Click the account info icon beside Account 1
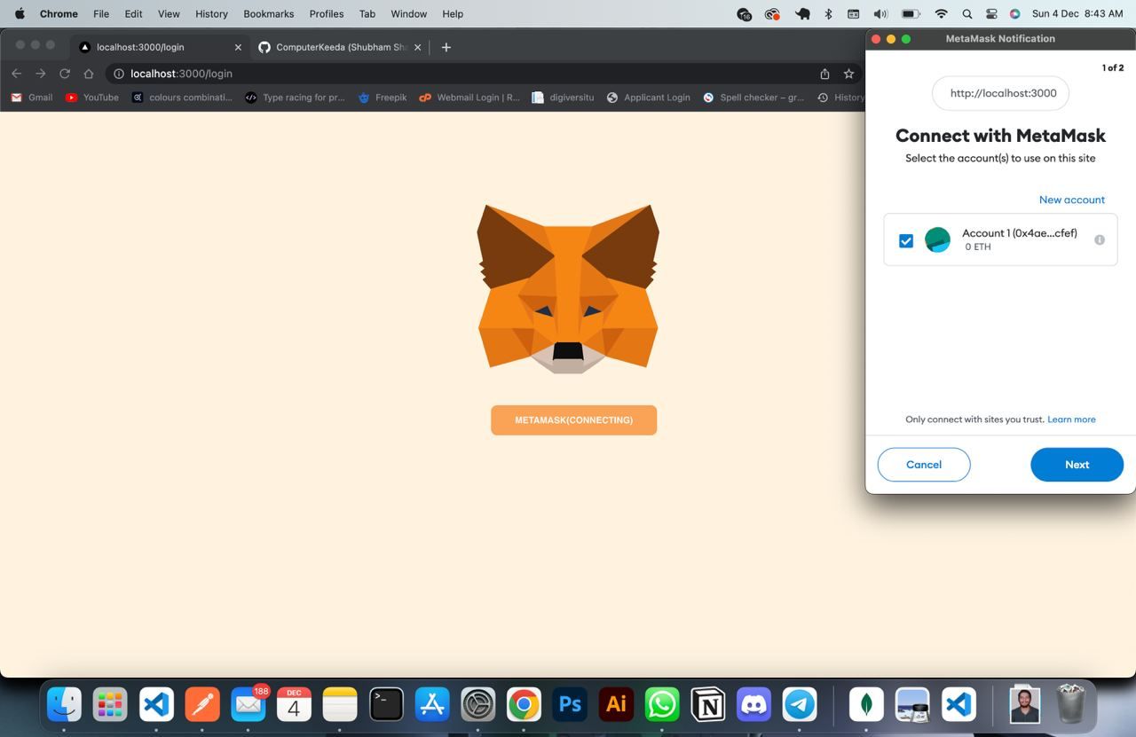 point(1099,239)
